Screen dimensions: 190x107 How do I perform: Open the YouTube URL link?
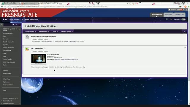tap(66, 59)
